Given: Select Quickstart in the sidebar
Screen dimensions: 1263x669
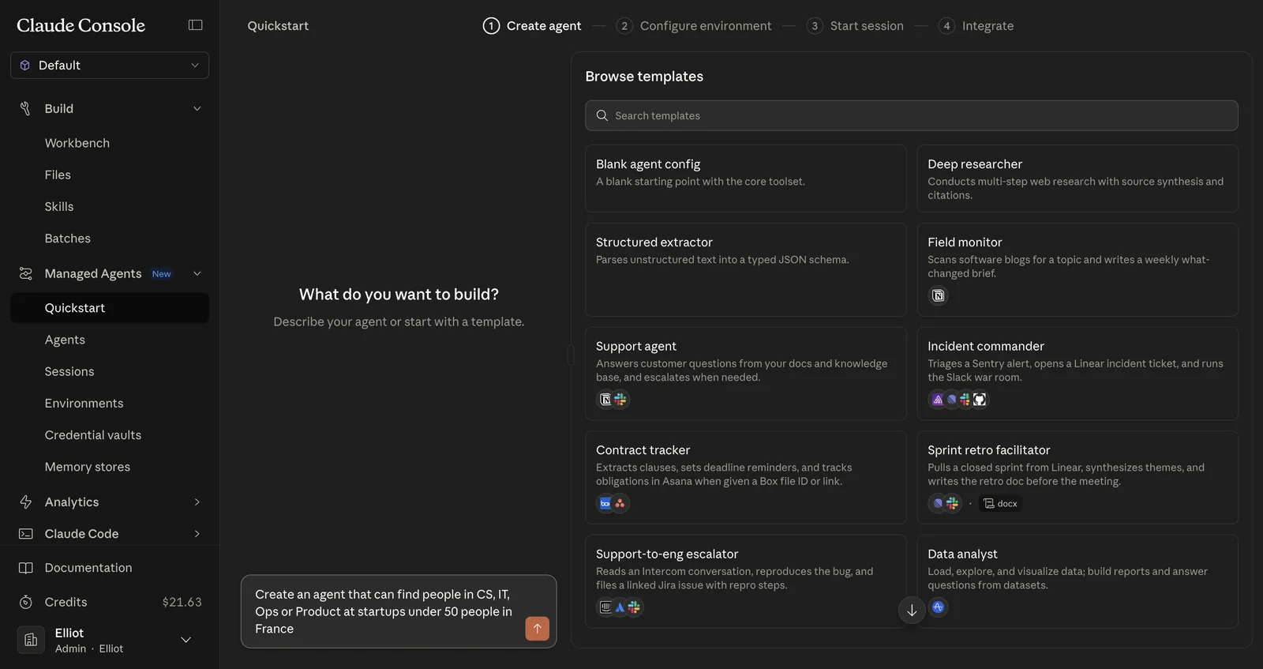Looking at the screenshot, I should coord(110,308).
